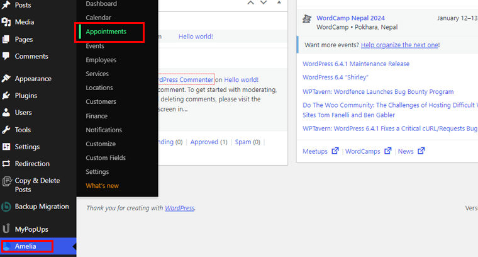This screenshot has height=257, width=478.
Task: Filter comments by Approved (1)
Action: click(x=209, y=142)
